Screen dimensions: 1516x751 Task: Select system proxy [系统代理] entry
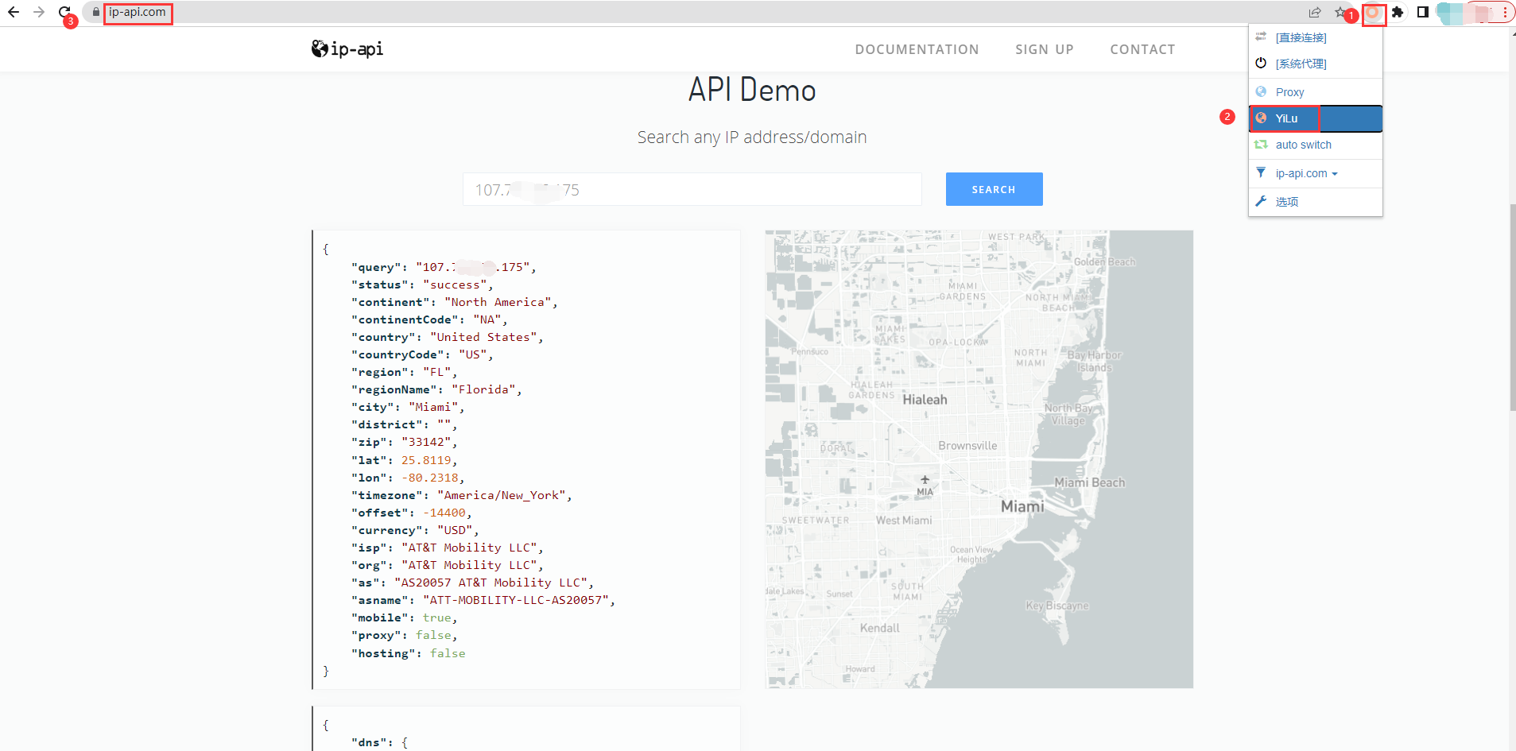1316,64
